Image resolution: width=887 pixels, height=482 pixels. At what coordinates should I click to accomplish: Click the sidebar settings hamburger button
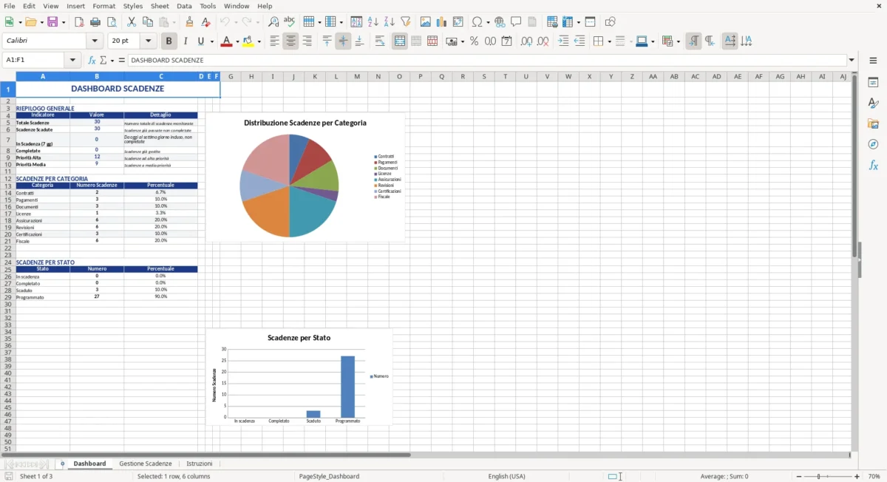pyautogui.click(x=873, y=60)
